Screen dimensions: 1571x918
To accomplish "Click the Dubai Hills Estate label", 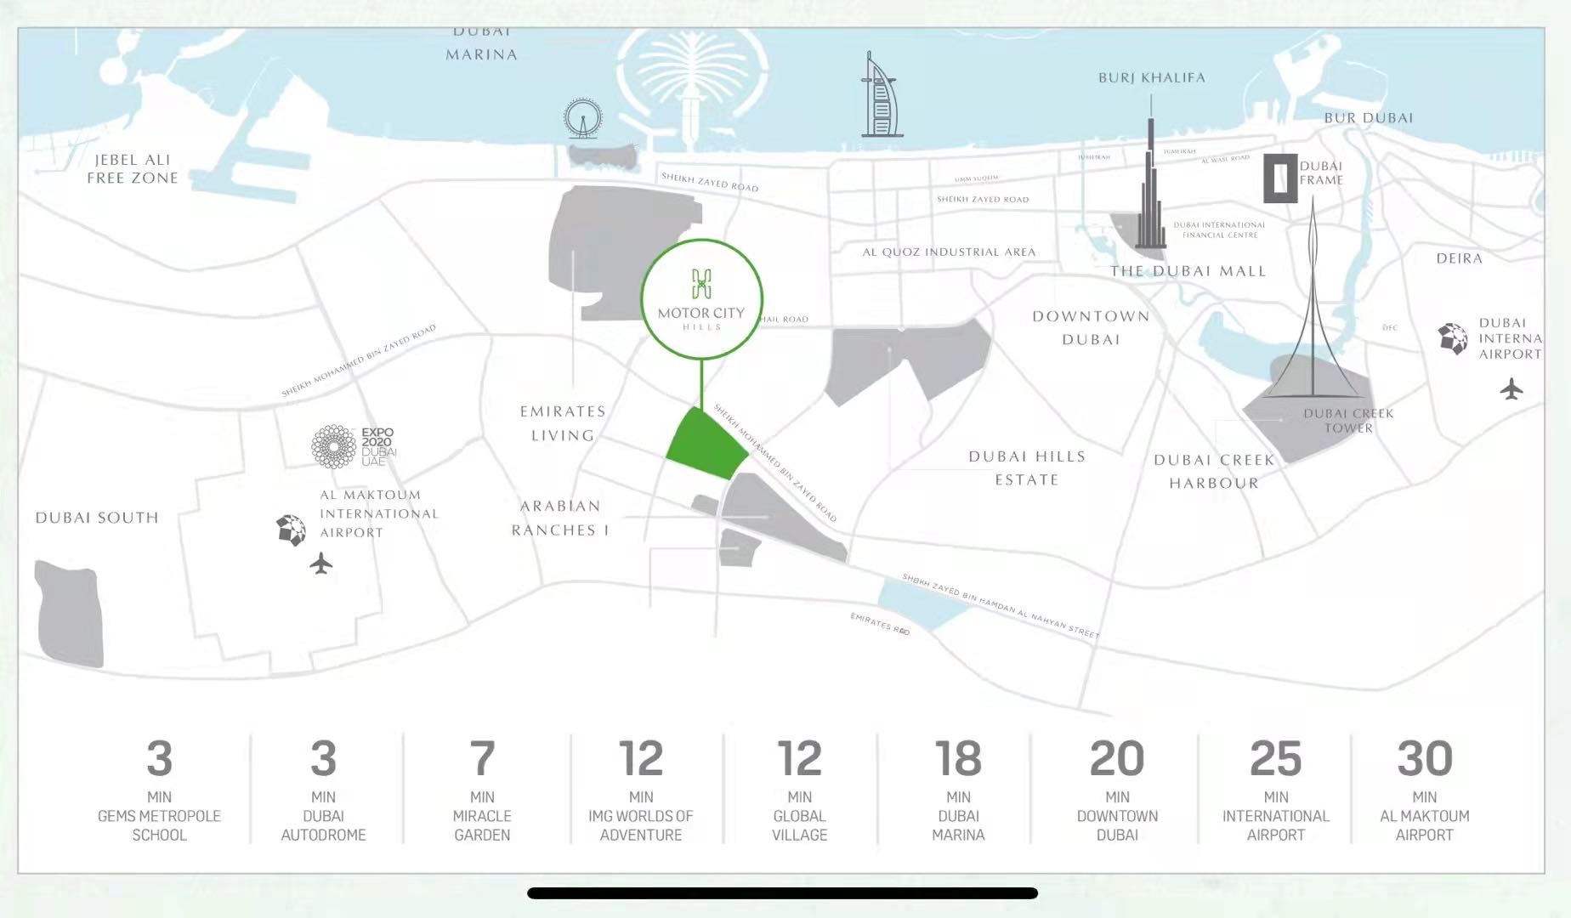I will point(1027,467).
